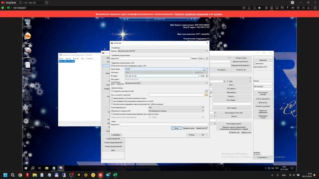Click the new session tab icon in AnyDesk
Screen dimensions: 319x179
pyautogui.click(x=46, y=2)
